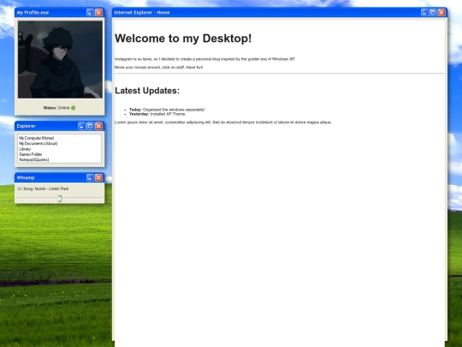
Task: Click the Move your mouse around sentence
Action: point(158,68)
